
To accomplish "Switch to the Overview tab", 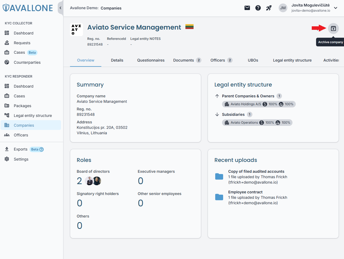I will click(86, 60).
